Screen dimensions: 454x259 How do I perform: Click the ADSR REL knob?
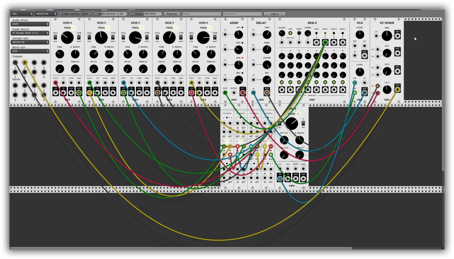239,80
